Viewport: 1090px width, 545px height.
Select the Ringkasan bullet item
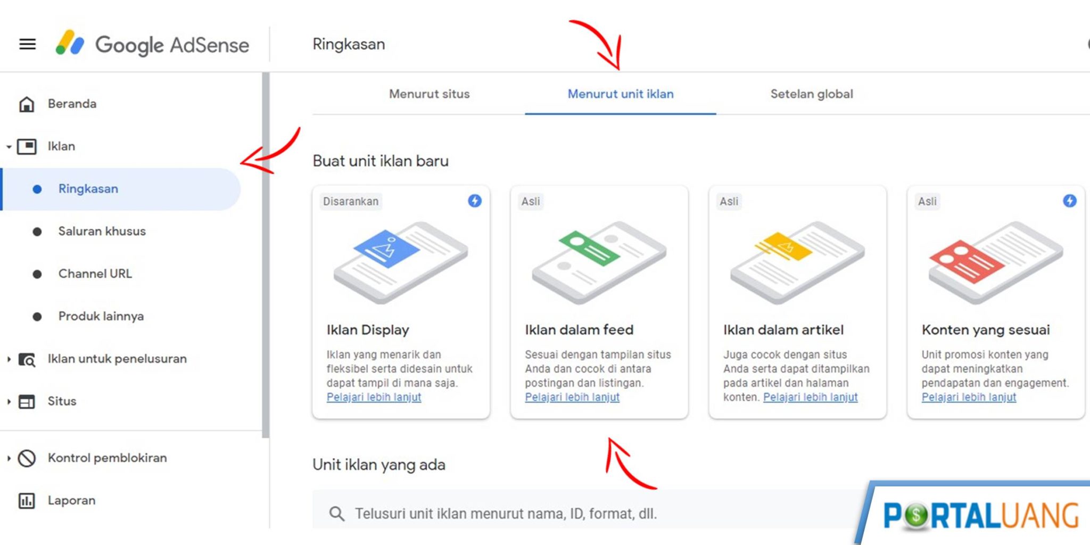tap(88, 188)
